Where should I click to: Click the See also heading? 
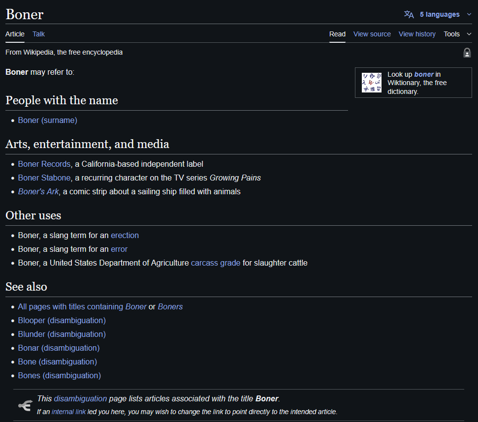[26, 287]
